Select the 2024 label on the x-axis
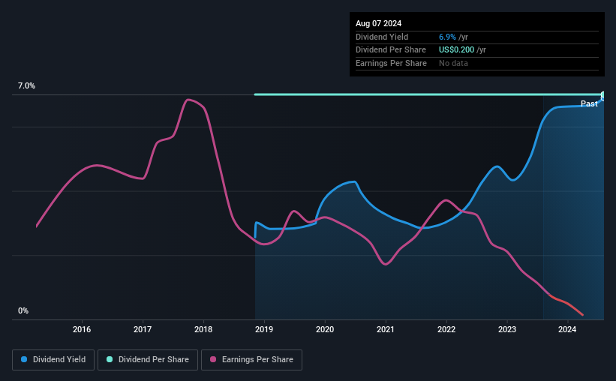616x381 pixels. (567, 329)
